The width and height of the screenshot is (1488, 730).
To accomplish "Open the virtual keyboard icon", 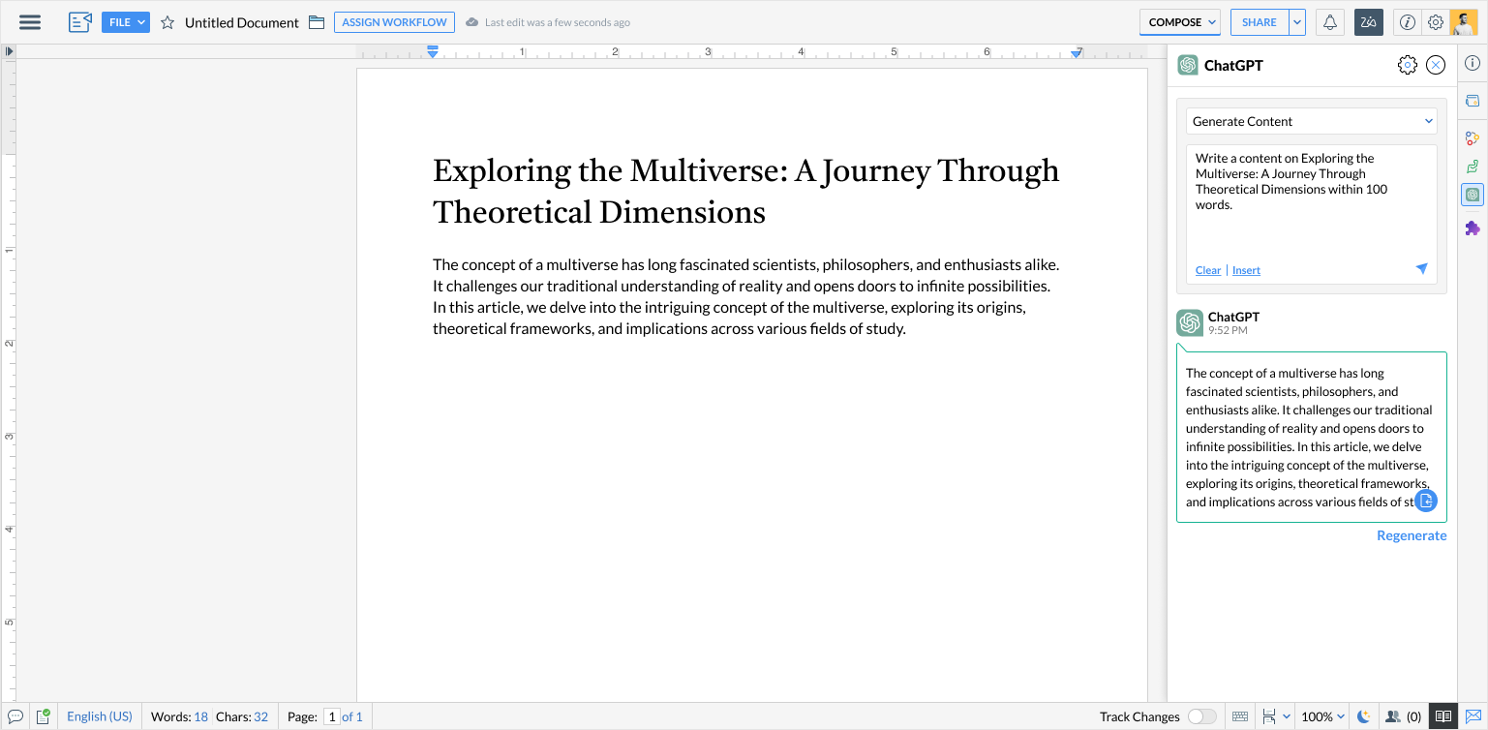I will click(x=1240, y=716).
